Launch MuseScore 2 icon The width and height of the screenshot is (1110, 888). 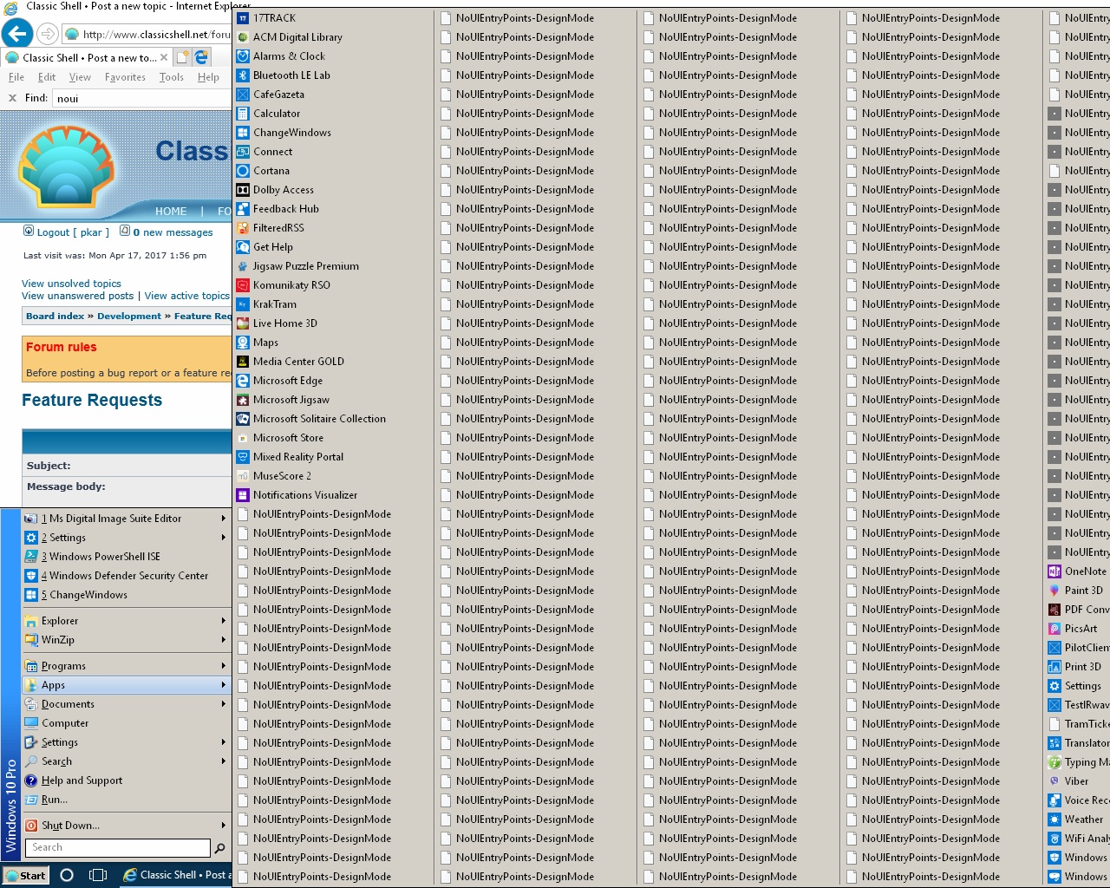click(243, 476)
